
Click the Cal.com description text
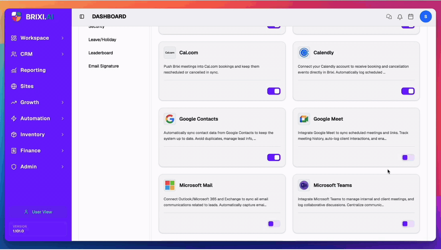pyautogui.click(x=212, y=69)
